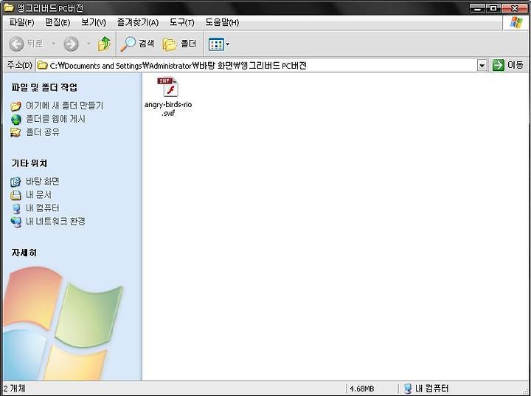531x396 pixels.
Task: Expand the views dropdown arrow
Action: 228,44
